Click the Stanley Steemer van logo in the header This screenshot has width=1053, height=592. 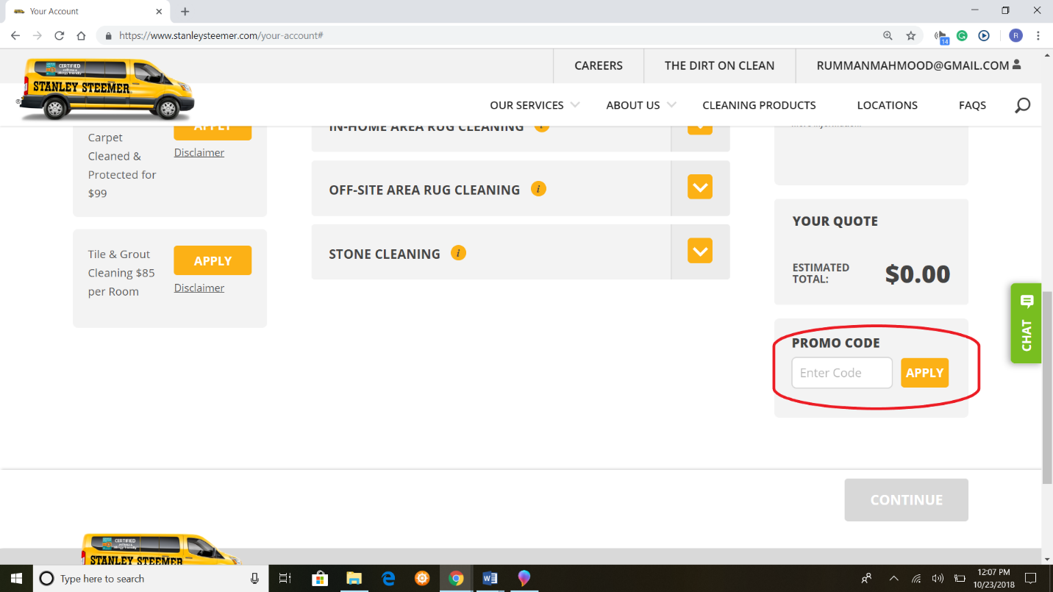(107, 89)
